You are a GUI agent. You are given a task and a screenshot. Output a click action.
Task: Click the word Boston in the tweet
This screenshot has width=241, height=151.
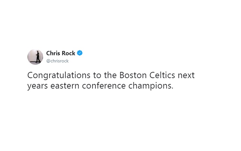tap(133, 75)
